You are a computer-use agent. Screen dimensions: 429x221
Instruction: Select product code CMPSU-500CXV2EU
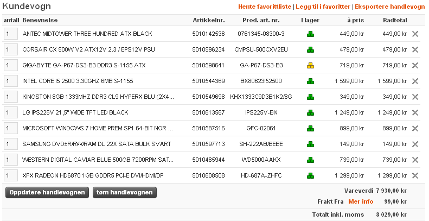coord(261,49)
